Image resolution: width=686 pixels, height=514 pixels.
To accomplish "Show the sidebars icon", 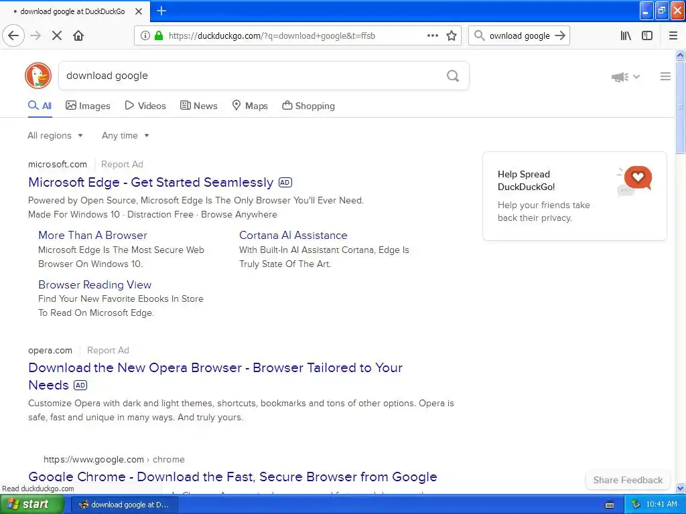I will pyautogui.click(x=647, y=36).
